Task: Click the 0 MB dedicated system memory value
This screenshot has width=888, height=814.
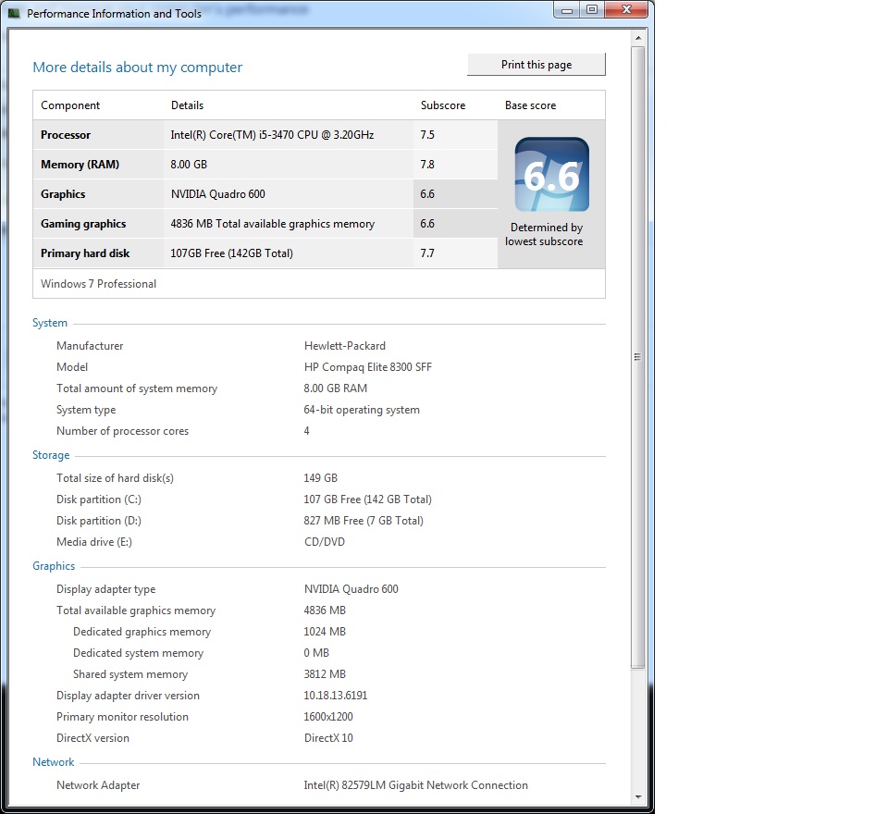Action: point(316,652)
